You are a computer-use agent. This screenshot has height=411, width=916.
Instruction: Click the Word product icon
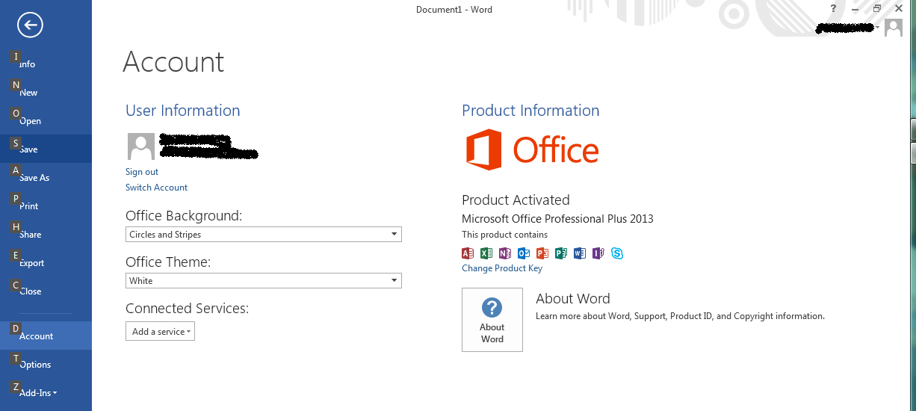[x=580, y=253]
